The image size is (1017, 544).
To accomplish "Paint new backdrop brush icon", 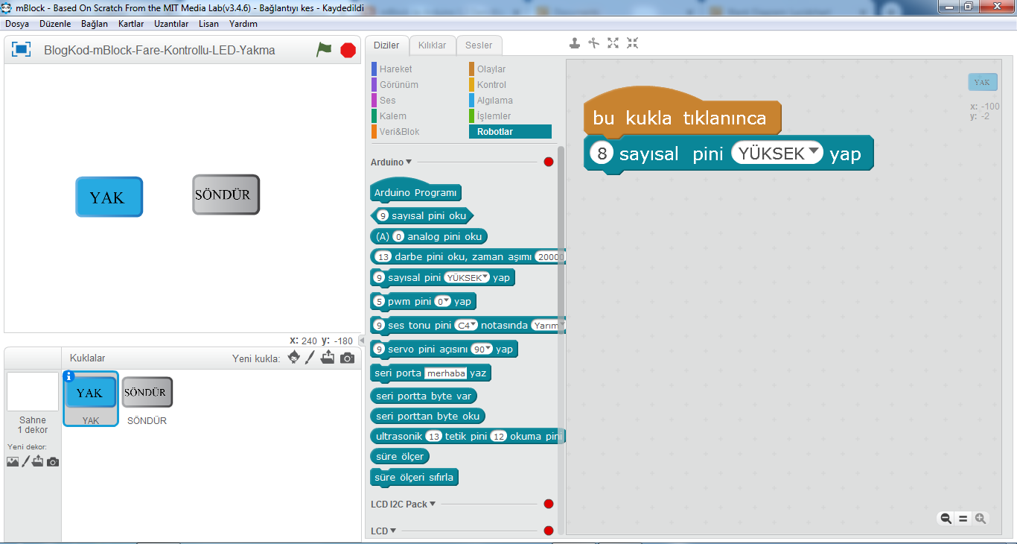I will 25,461.
